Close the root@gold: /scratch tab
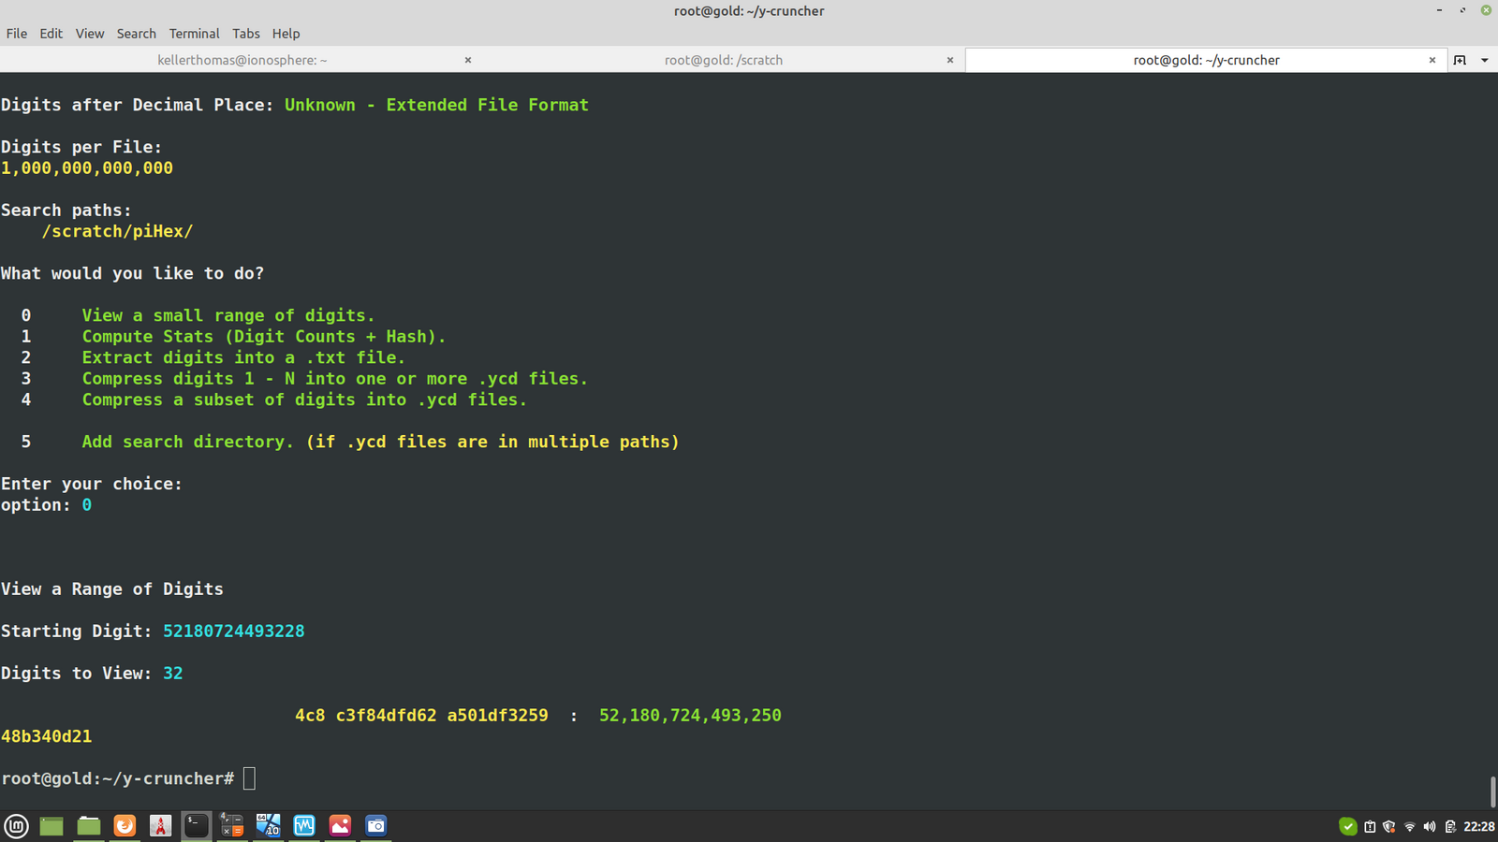Image resolution: width=1498 pixels, height=842 pixels. pyautogui.click(x=950, y=60)
